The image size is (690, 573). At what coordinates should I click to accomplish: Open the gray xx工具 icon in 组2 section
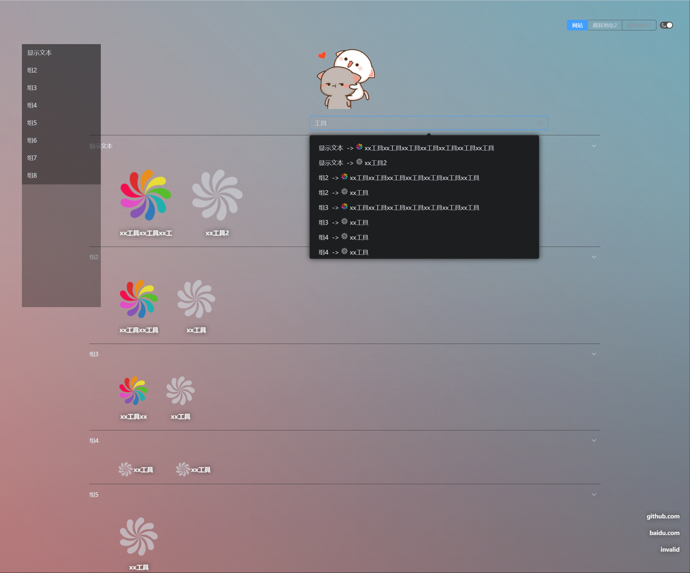(196, 299)
